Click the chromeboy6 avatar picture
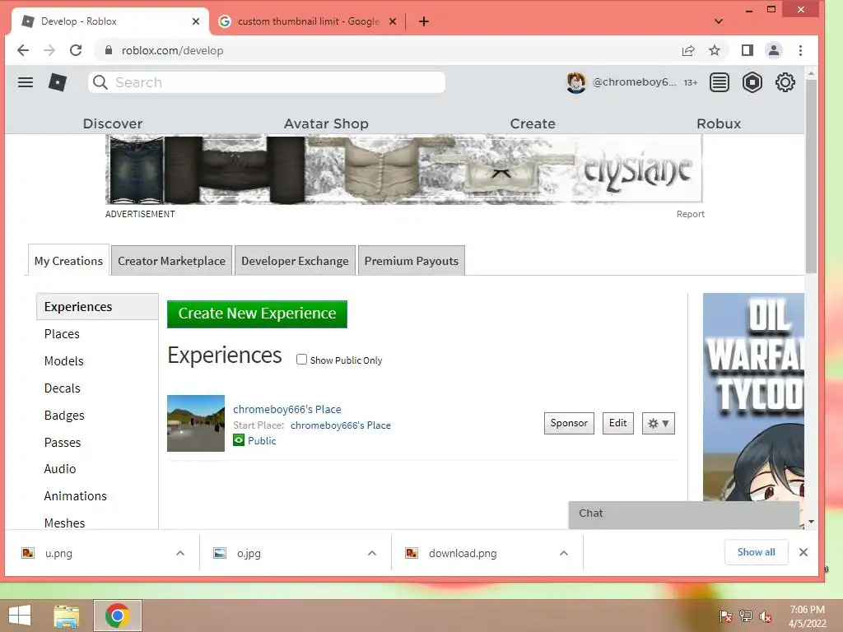The width and height of the screenshot is (843, 632). [575, 82]
